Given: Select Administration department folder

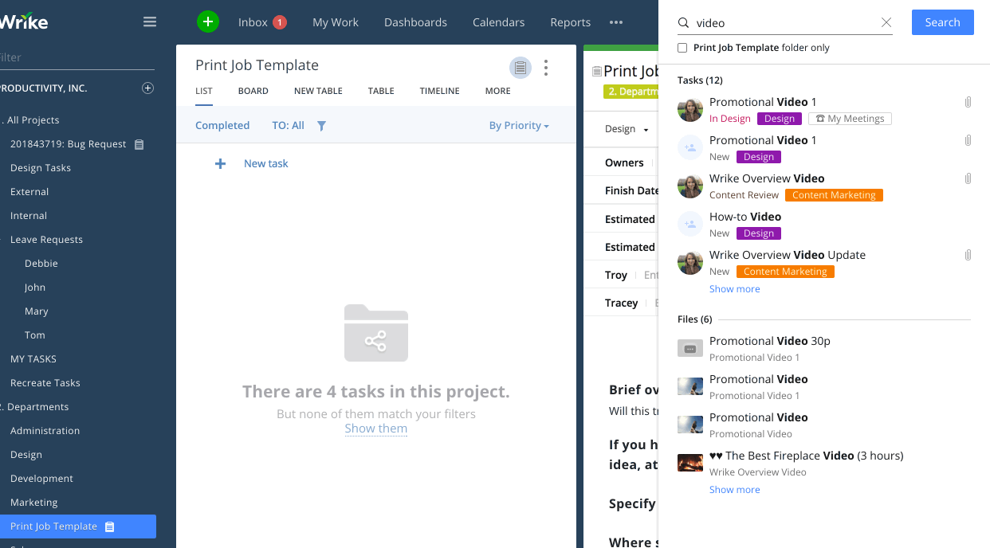Looking at the screenshot, I should (x=45, y=431).
